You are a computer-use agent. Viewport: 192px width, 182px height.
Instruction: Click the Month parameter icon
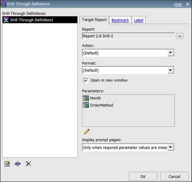point(86,98)
